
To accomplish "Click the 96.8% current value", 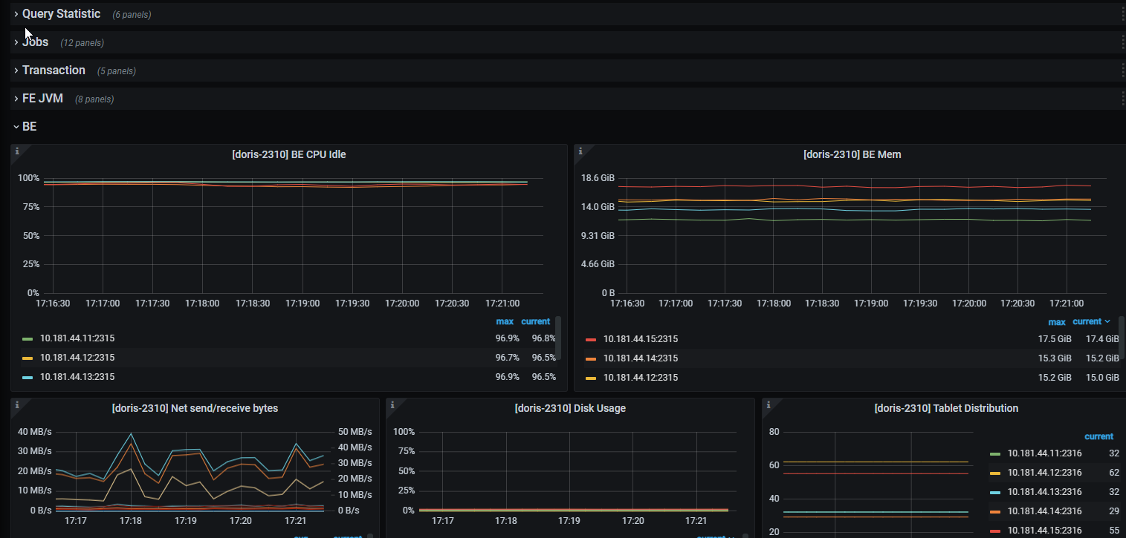I will pyautogui.click(x=544, y=338).
